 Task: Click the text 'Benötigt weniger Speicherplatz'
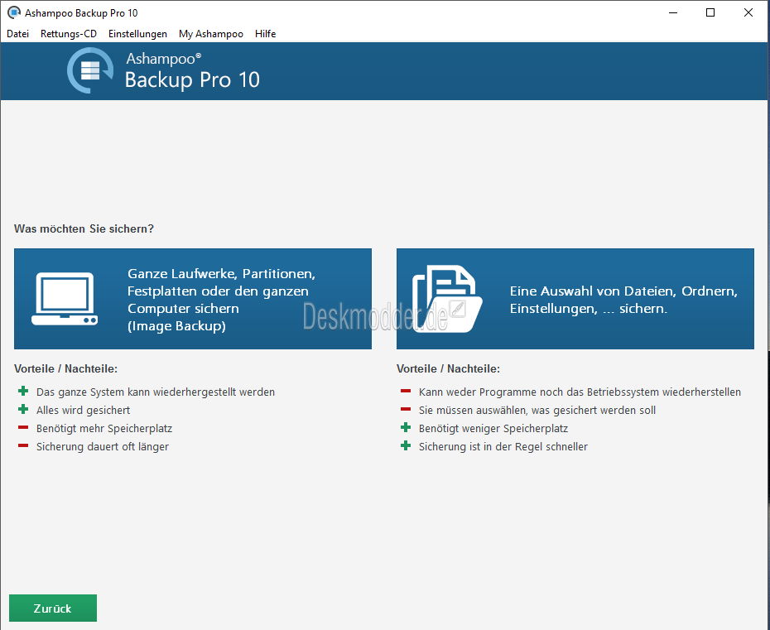tap(493, 428)
